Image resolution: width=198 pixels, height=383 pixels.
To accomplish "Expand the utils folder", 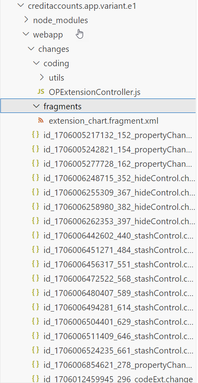I will [42, 77].
